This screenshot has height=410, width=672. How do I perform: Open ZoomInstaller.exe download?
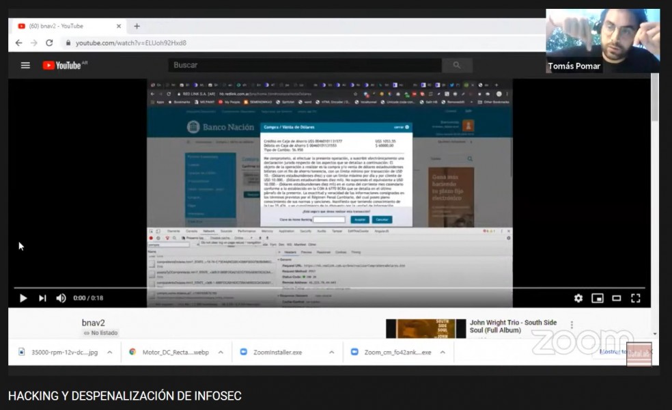click(x=271, y=352)
